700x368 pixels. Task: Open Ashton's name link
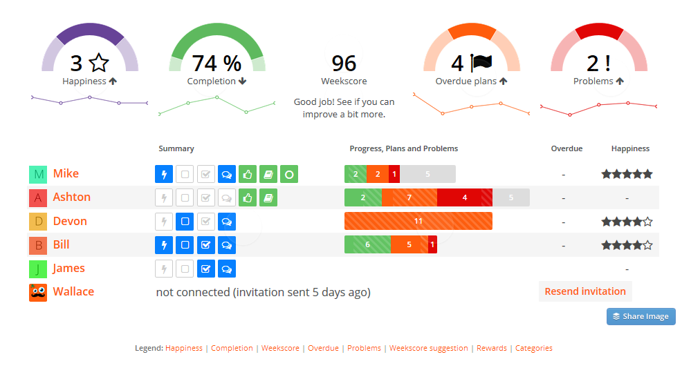point(72,197)
